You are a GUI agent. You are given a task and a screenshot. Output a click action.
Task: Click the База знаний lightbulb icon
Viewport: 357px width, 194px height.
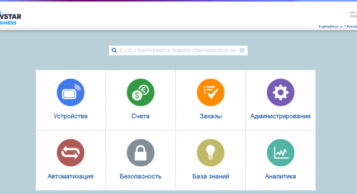click(x=210, y=153)
